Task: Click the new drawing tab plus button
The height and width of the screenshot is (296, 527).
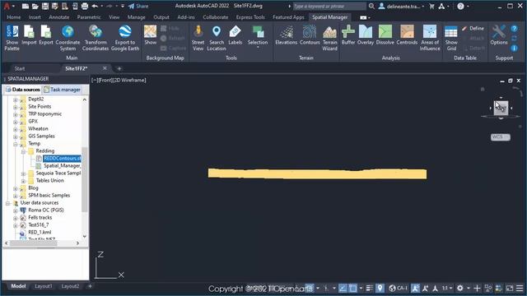Action: (x=119, y=68)
